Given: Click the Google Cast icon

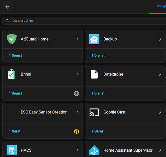Looking at the screenshot, I should [x=94, y=112].
